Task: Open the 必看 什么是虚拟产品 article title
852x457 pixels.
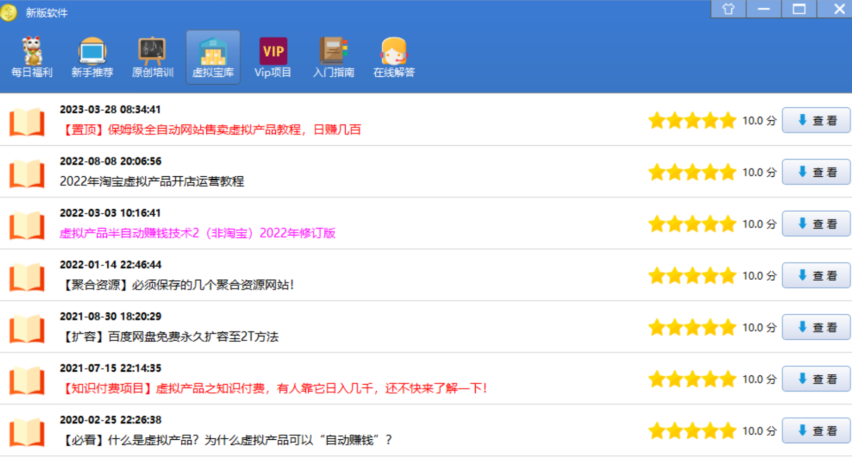Action: pyautogui.click(x=226, y=440)
